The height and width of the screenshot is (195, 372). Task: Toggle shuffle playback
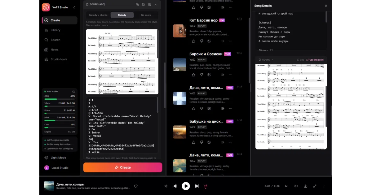[x=166, y=186]
